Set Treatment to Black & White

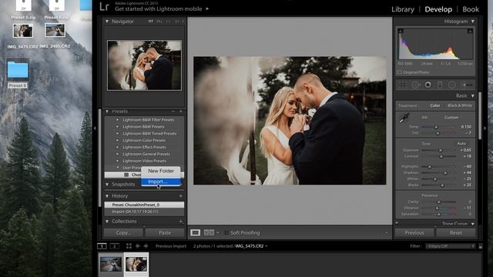[x=460, y=105]
